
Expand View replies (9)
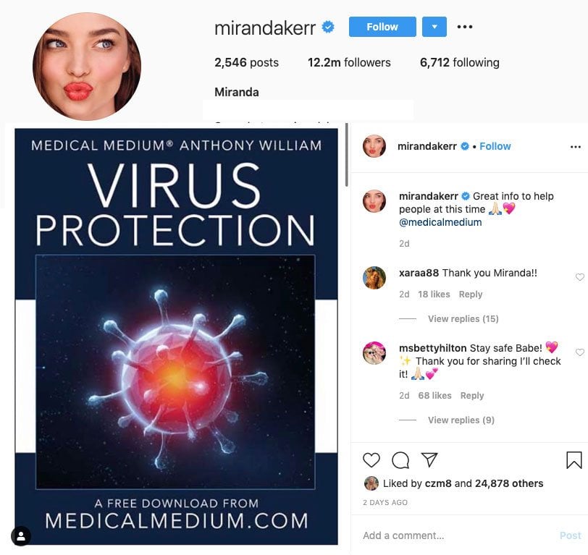click(x=461, y=420)
